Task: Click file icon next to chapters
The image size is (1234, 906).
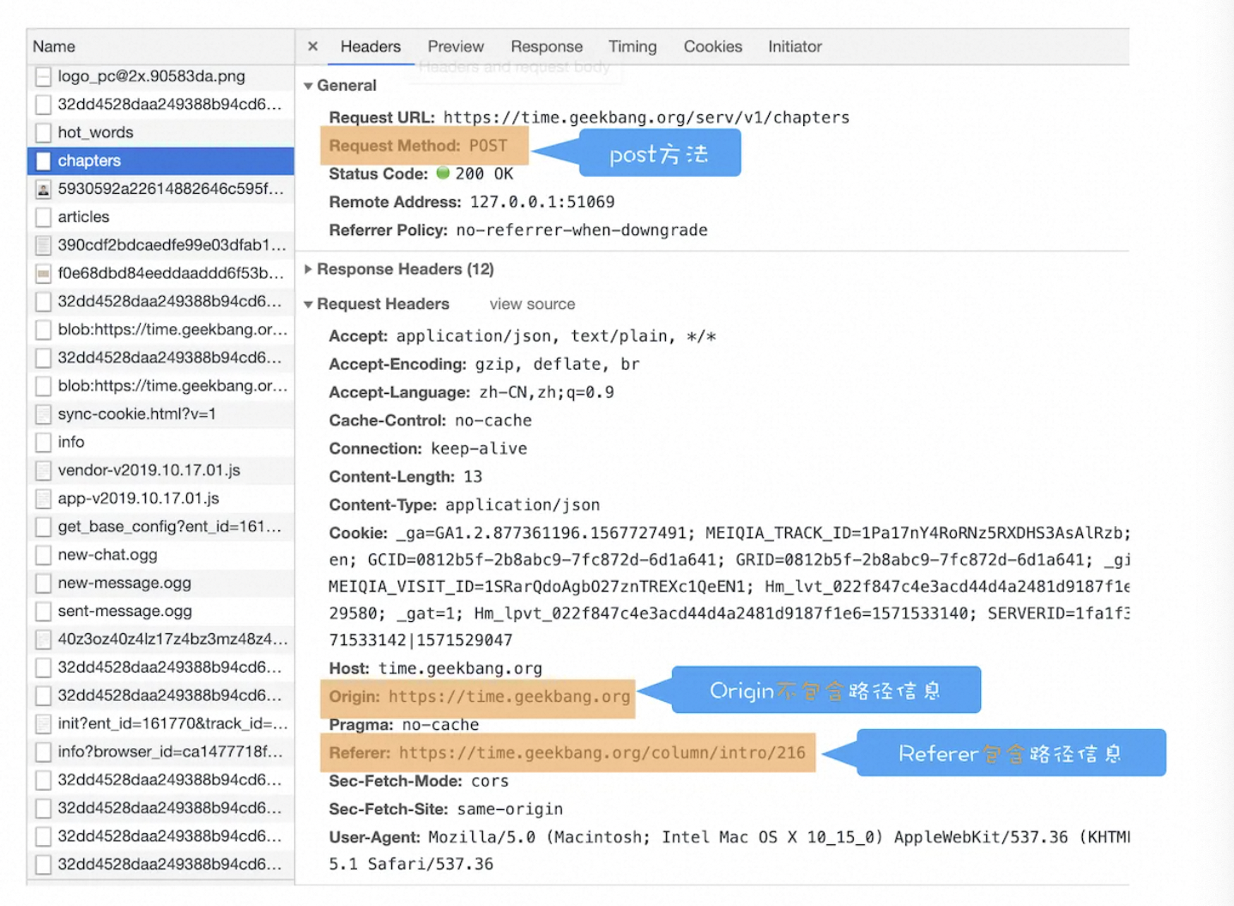Action: pyautogui.click(x=43, y=161)
